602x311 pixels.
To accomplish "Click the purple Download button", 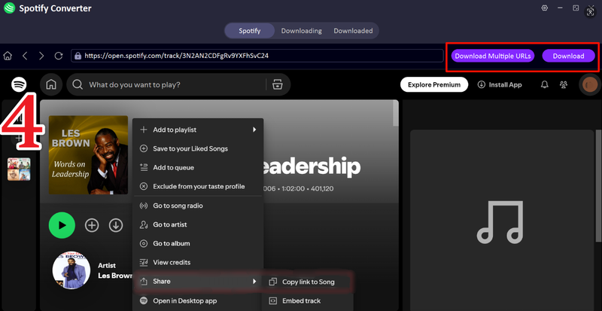I will tap(568, 56).
